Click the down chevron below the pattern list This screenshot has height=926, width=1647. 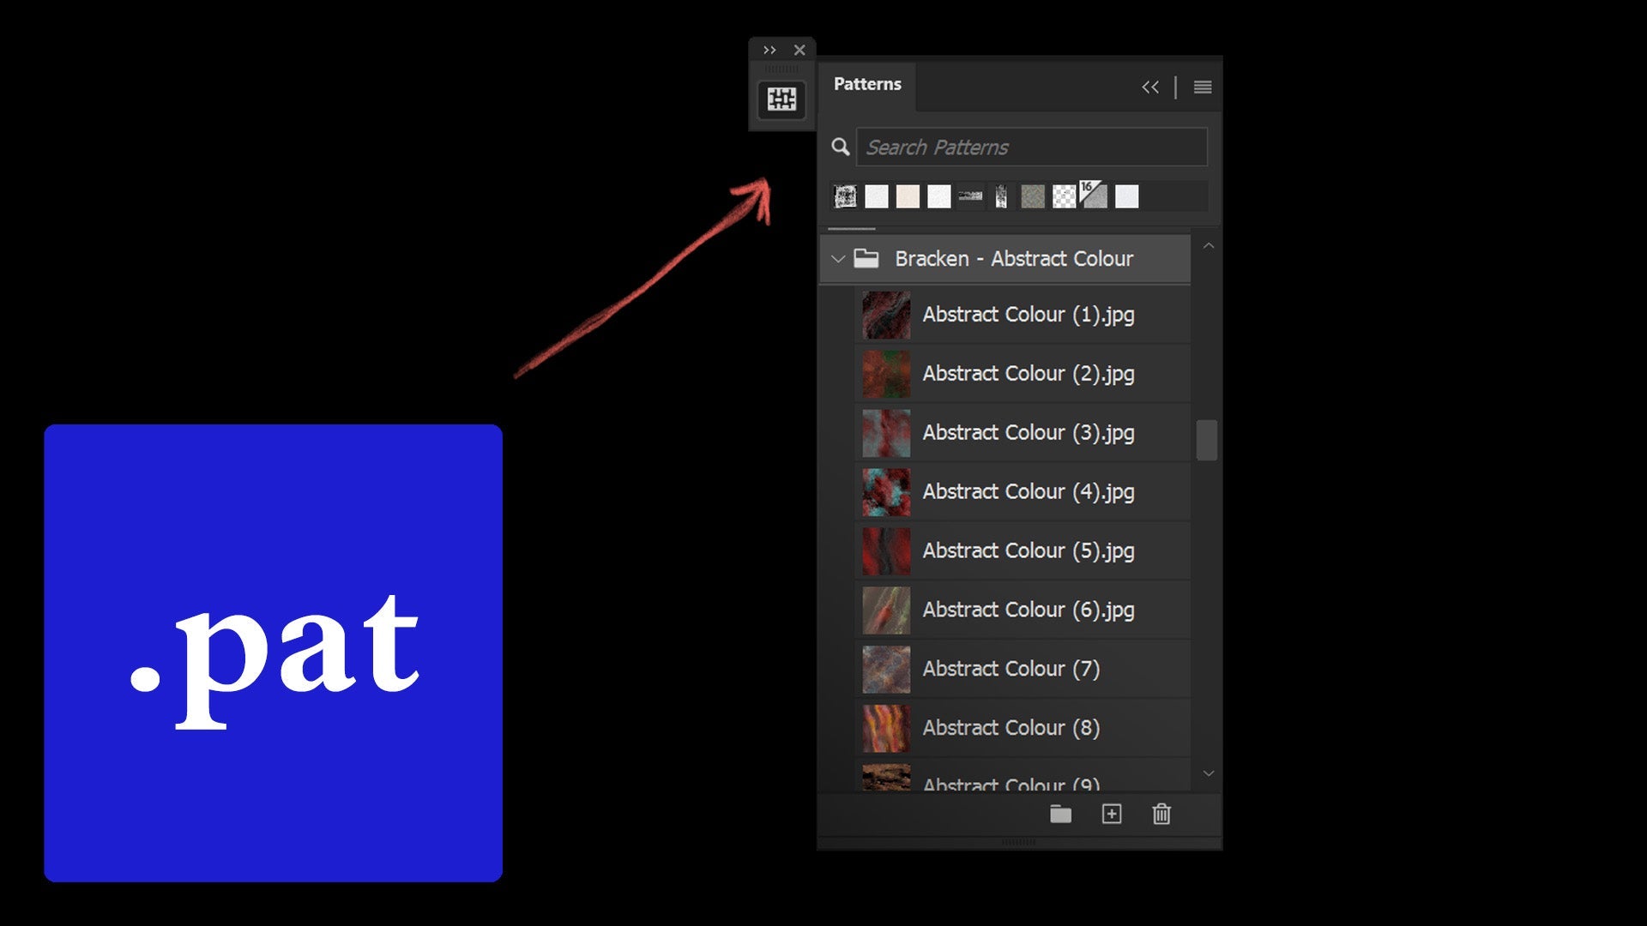coord(1209,773)
